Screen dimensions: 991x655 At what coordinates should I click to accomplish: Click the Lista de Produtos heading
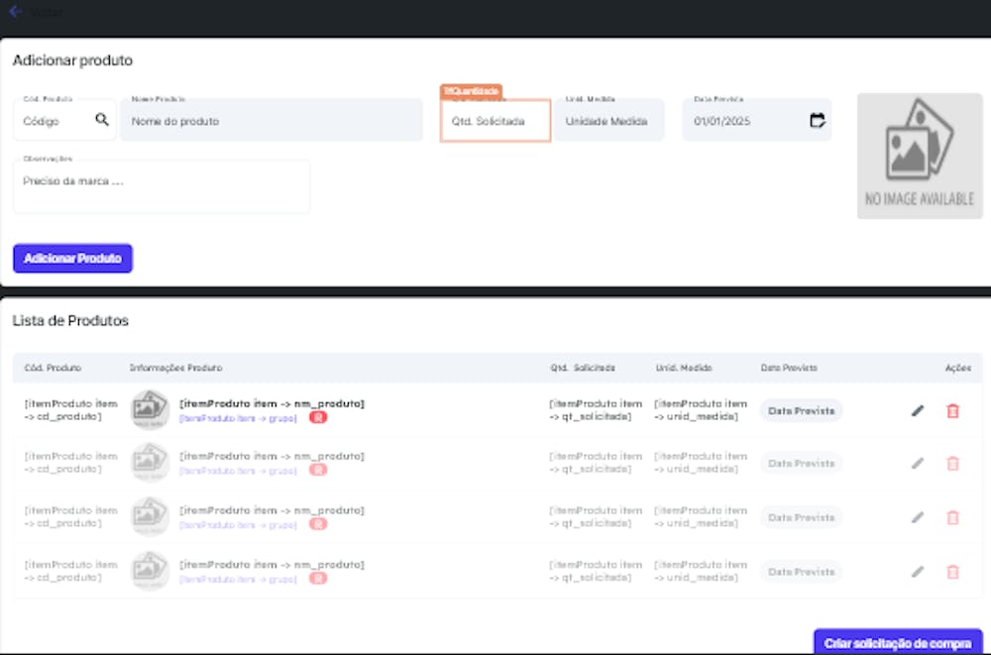click(x=70, y=320)
